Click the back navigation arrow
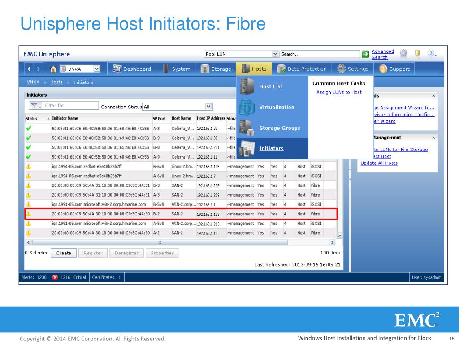The image size is (459, 344). 29,69
